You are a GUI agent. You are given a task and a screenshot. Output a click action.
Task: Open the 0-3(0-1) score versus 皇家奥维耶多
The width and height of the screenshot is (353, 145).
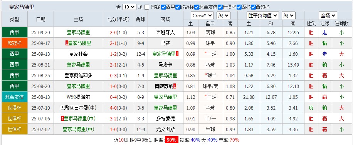[118, 75]
